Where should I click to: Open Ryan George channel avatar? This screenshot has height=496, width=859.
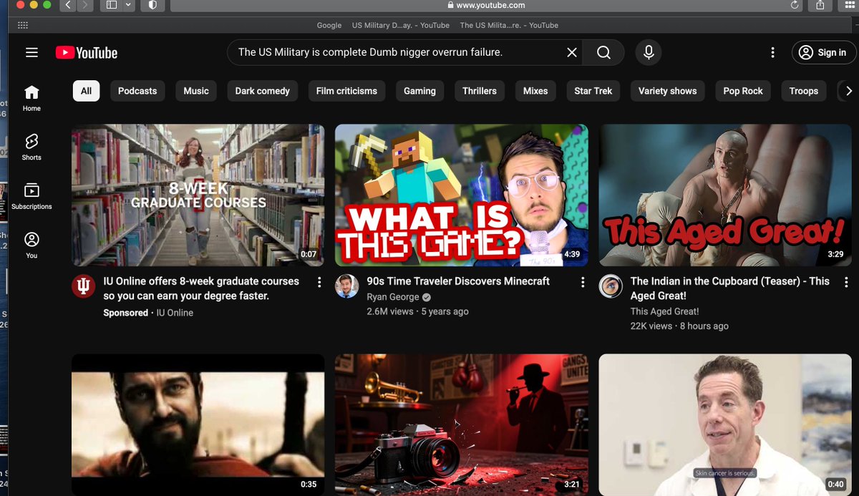[347, 286]
